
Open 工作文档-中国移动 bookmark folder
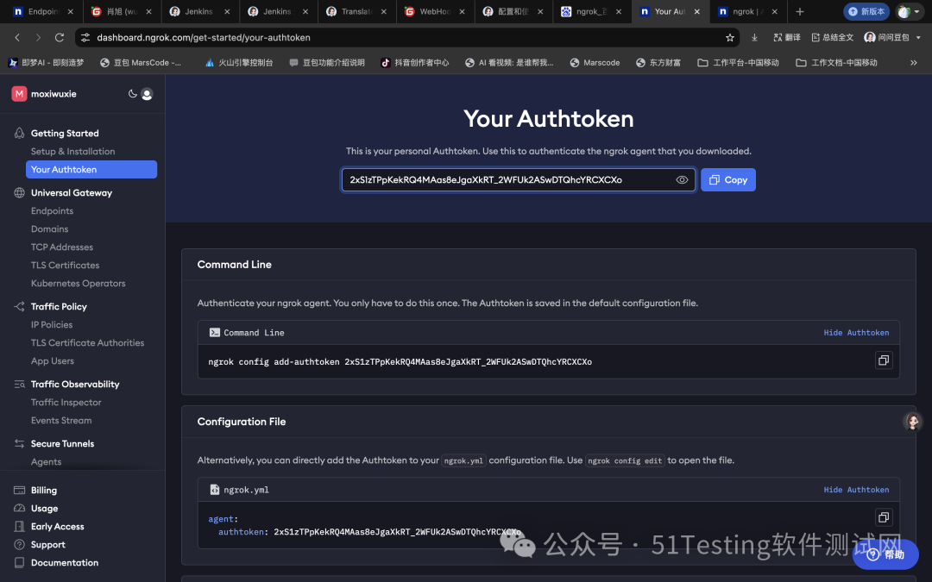click(x=836, y=62)
